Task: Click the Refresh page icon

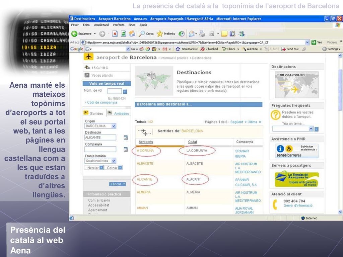Action: [124, 34]
